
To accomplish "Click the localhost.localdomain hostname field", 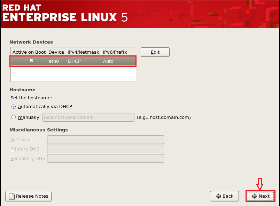I will click(x=88, y=117).
